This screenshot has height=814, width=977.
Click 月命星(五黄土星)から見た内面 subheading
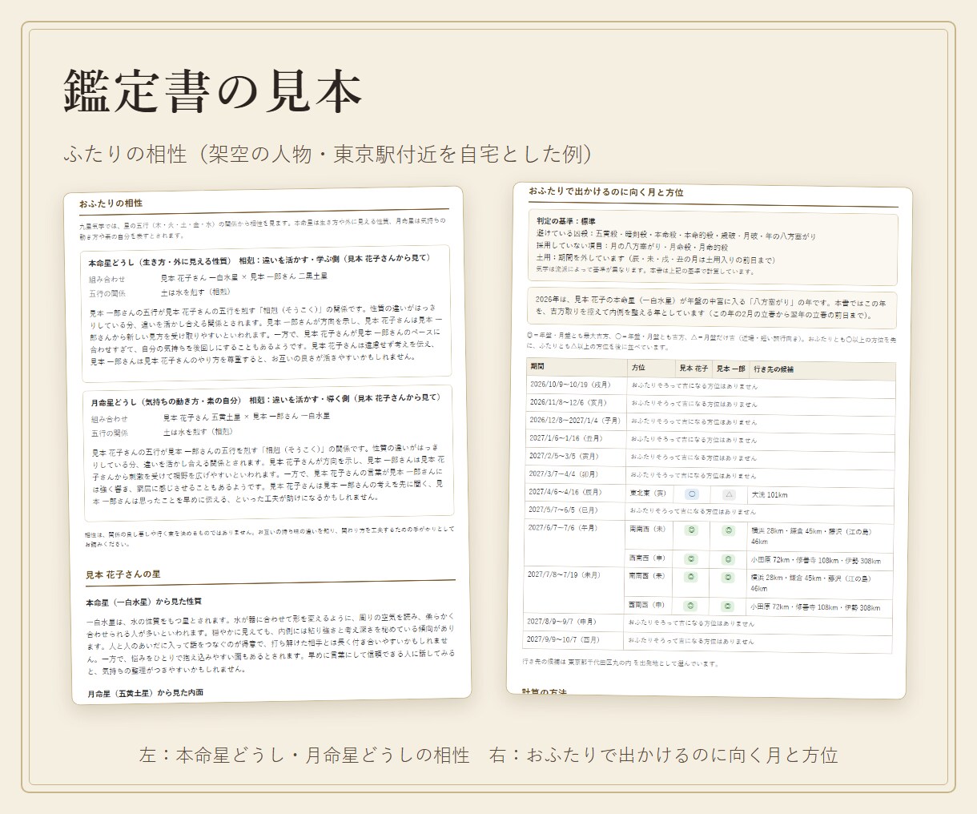click(x=146, y=692)
